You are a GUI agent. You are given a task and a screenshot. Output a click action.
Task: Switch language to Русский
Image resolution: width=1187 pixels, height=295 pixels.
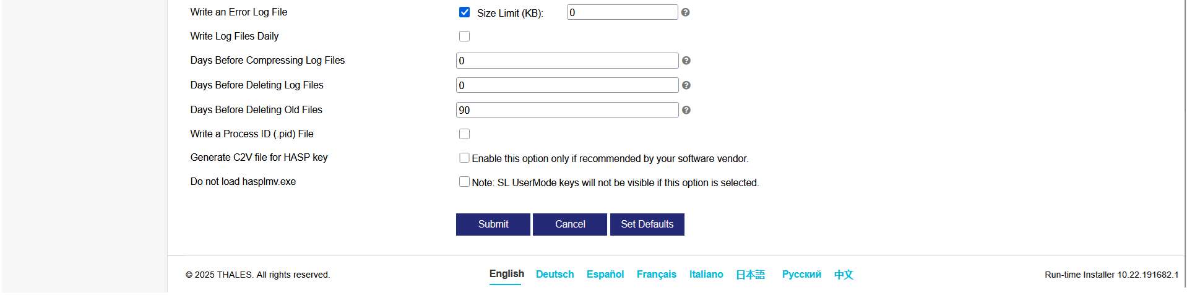tap(801, 275)
